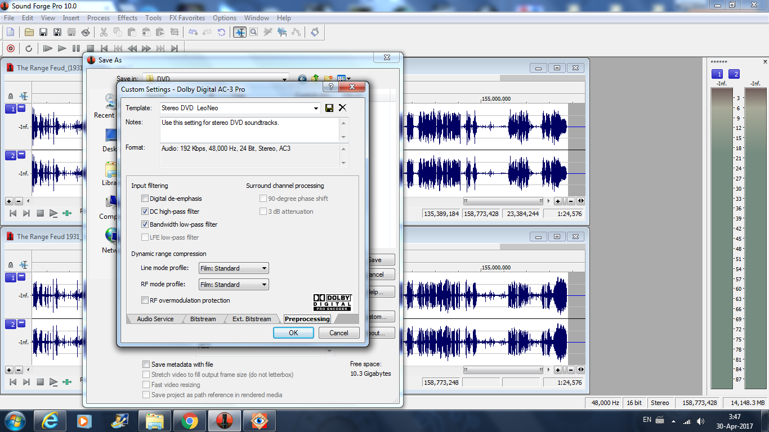Open the Effects menu
This screenshot has height=432, width=769.
click(127, 18)
